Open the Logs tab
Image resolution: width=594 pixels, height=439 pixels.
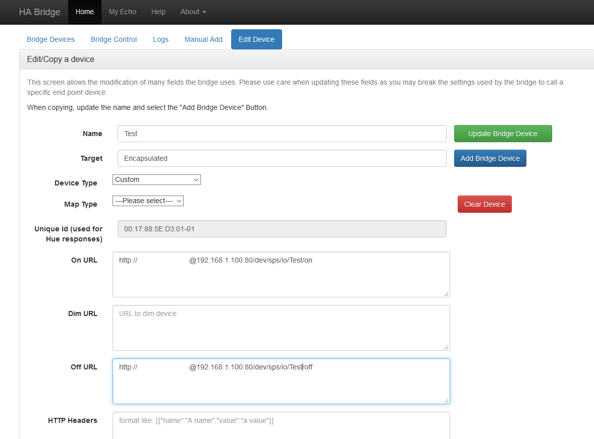coord(160,39)
